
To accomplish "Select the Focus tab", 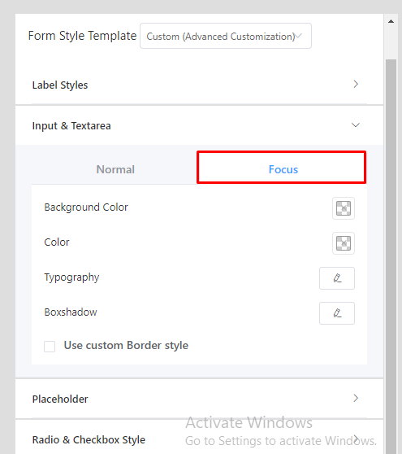I will pos(283,169).
